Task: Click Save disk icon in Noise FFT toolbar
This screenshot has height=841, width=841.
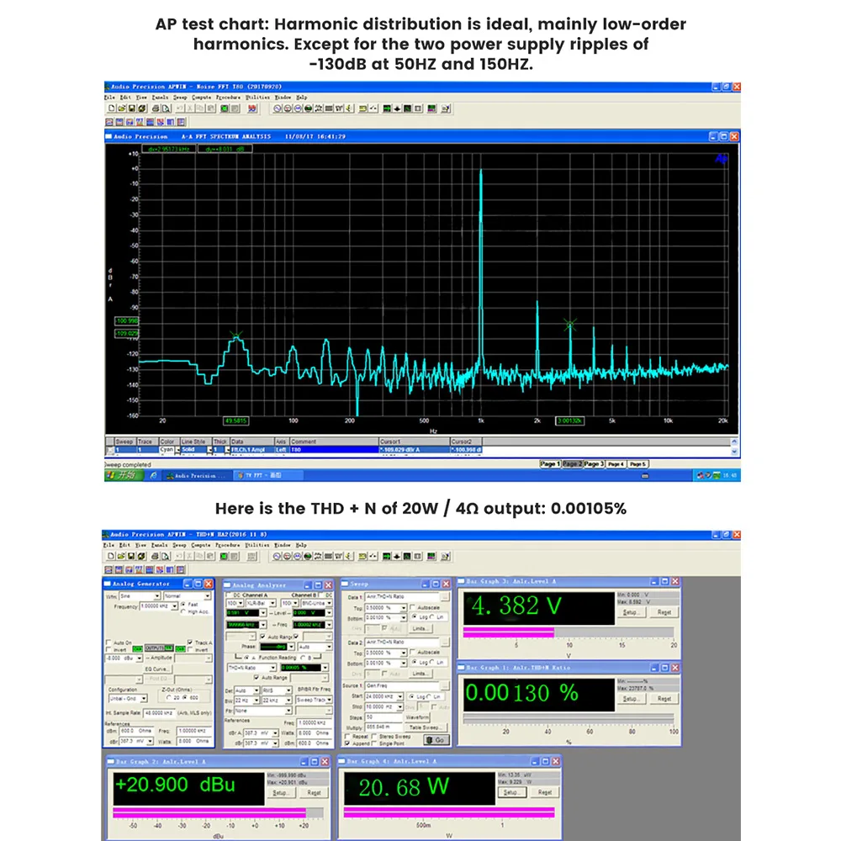Action: 131,108
